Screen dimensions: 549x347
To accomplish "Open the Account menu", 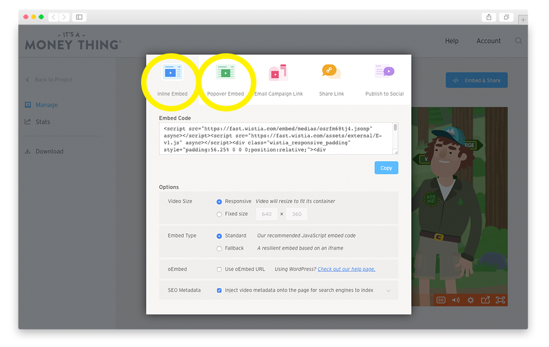I will pos(488,41).
